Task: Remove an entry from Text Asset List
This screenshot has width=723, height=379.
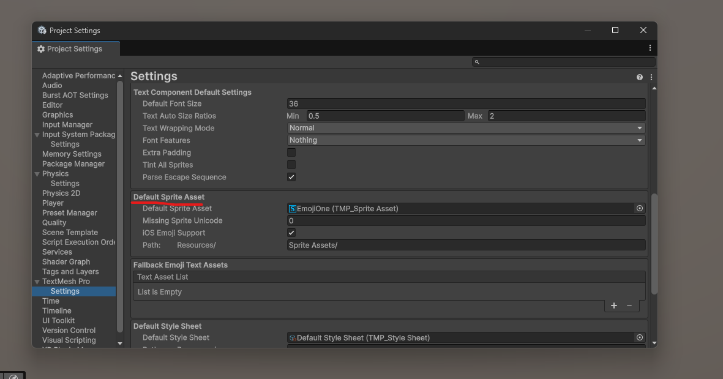Action: click(629, 306)
